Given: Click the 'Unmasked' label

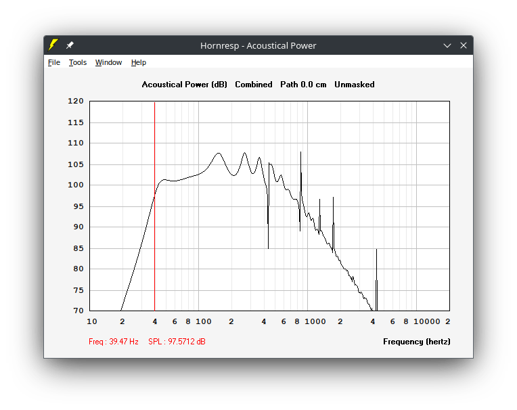Looking at the screenshot, I should click(x=355, y=85).
